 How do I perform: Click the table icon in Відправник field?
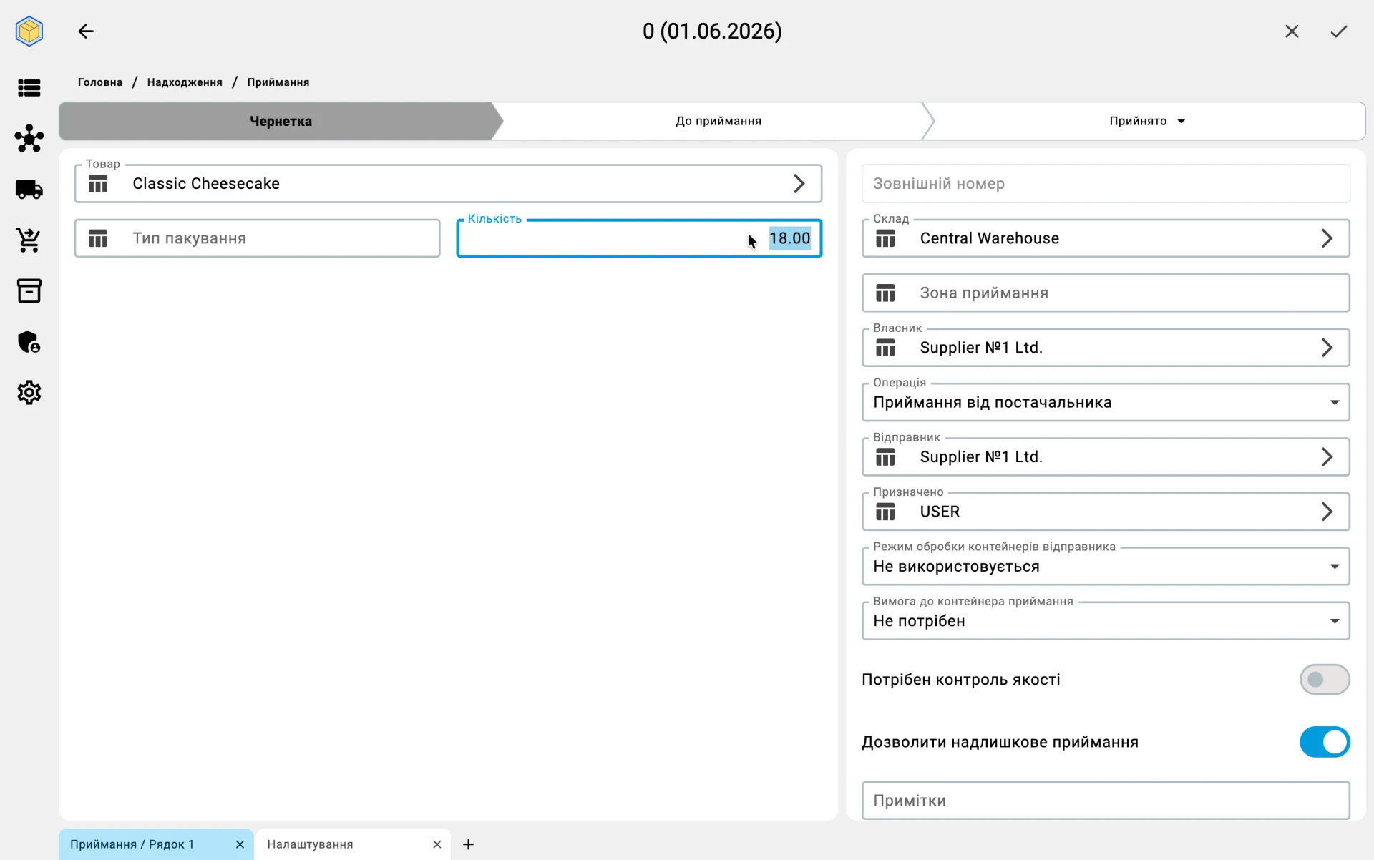click(886, 457)
